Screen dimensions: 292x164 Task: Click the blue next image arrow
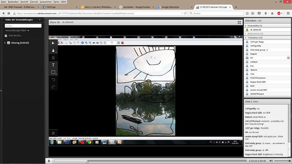97,43
